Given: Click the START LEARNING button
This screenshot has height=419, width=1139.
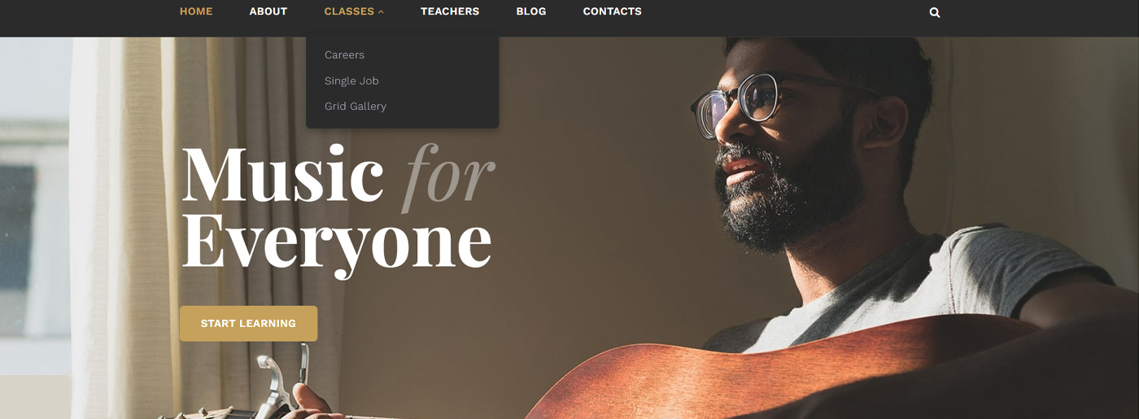Looking at the screenshot, I should tap(248, 323).
